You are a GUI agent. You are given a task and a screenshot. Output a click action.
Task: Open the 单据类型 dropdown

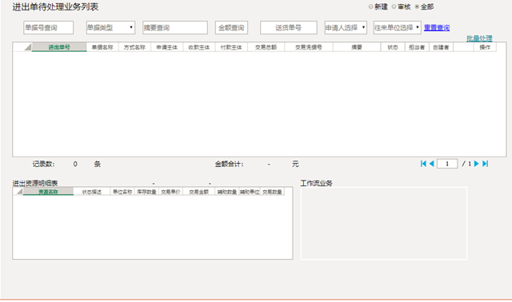pyautogui.click(x=110, y=28)
